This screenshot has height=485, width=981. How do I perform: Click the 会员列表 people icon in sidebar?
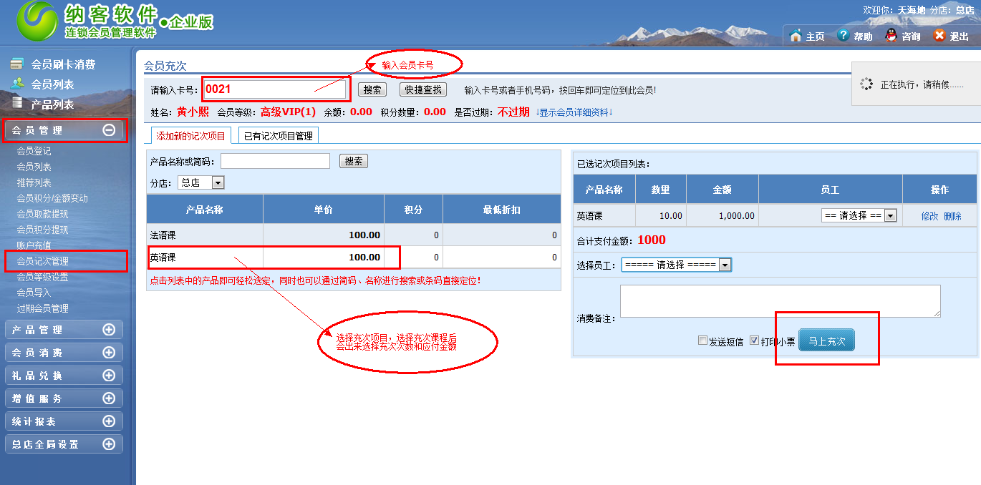[x=17, y=84]
